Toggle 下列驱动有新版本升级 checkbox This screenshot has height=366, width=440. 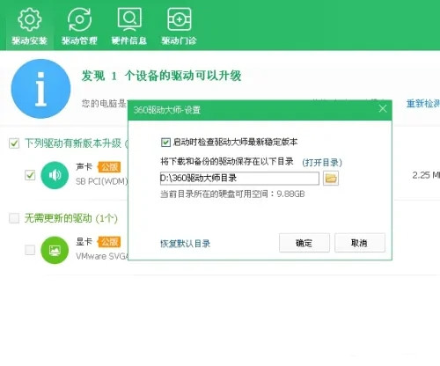click(x=14, y=143)
